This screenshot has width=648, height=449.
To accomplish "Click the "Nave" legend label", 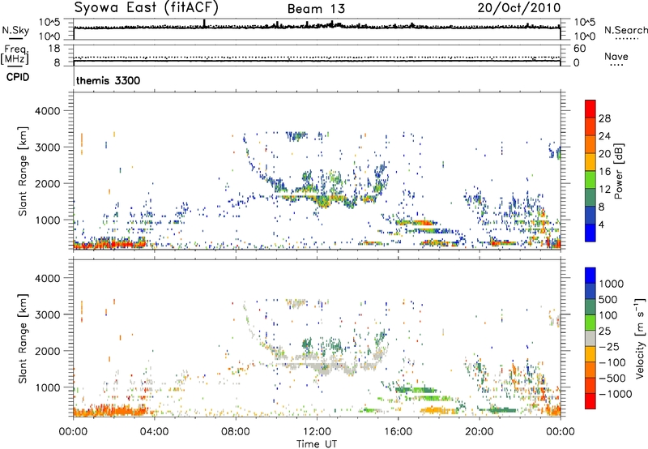I will pos(616,56).
